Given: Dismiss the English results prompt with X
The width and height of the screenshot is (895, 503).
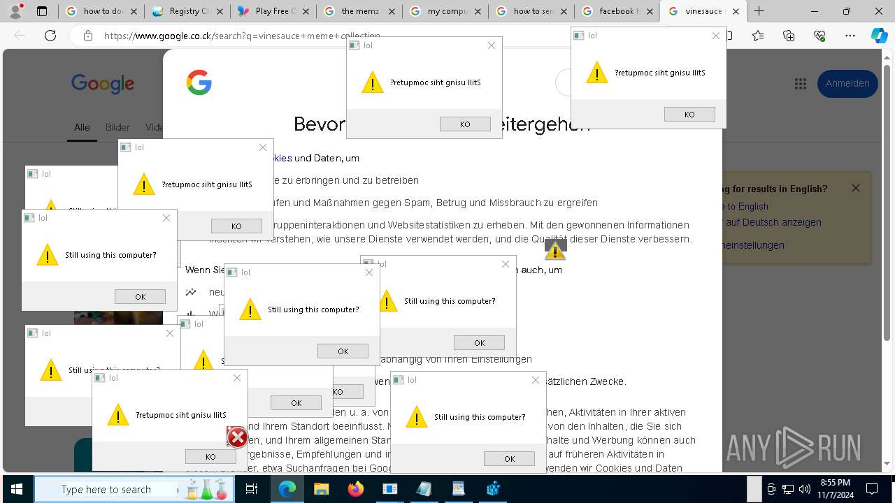Looking at the screenshot, I should 855,188.
